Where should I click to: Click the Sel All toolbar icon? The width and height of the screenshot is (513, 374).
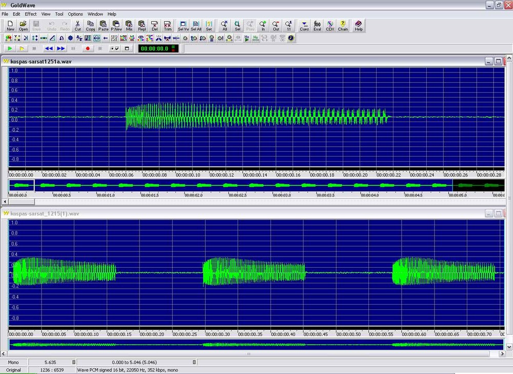pyautogui.click(x=196, y=26)
